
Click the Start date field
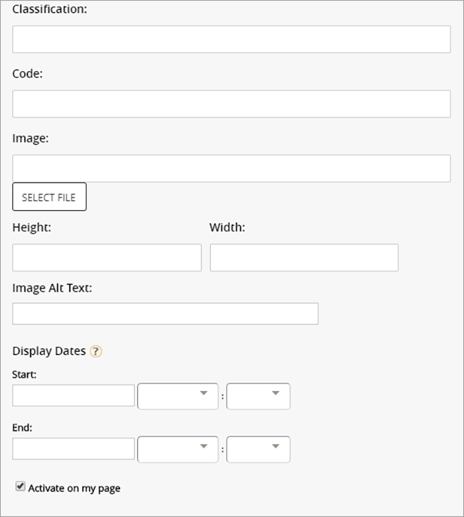(x=74, y=396)
